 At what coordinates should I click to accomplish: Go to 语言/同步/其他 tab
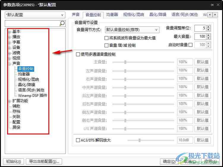pos(185,15)
